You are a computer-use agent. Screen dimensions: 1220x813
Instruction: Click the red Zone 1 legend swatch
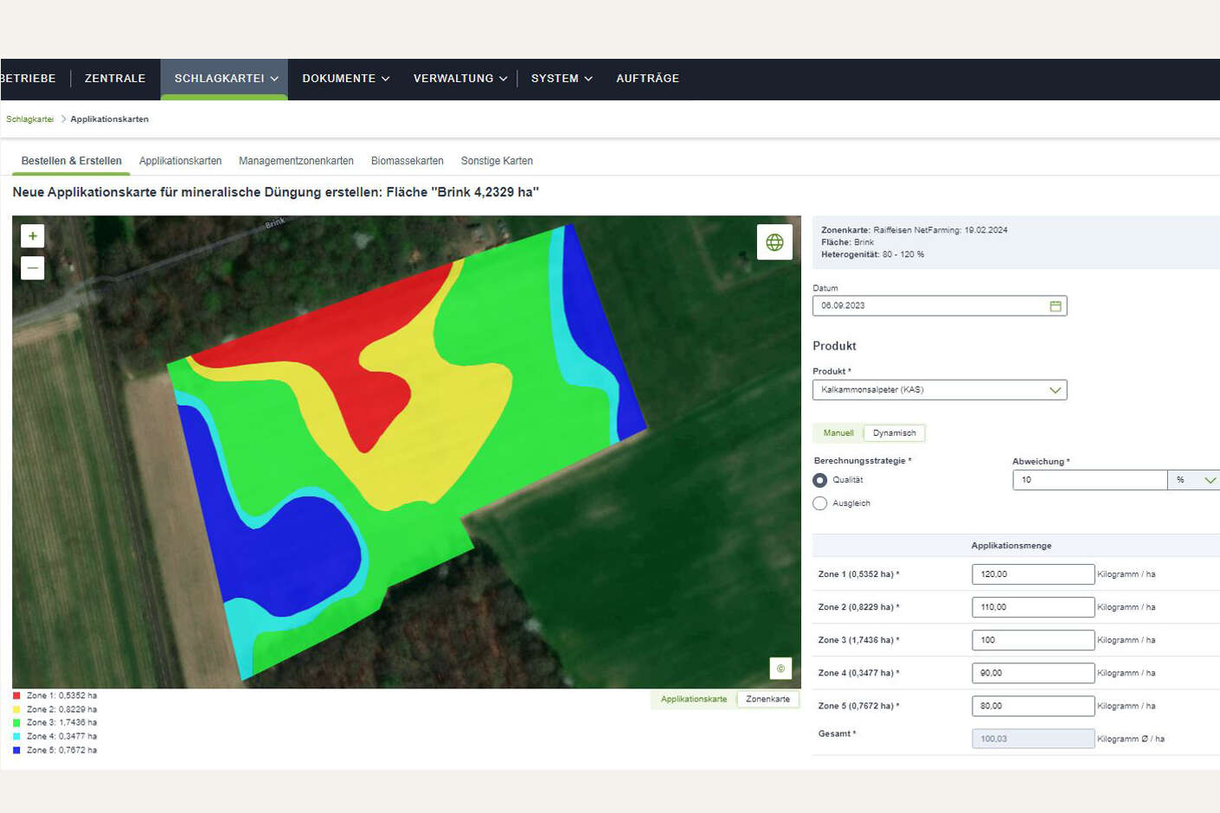pyautogui.click(x=16, y=695)
